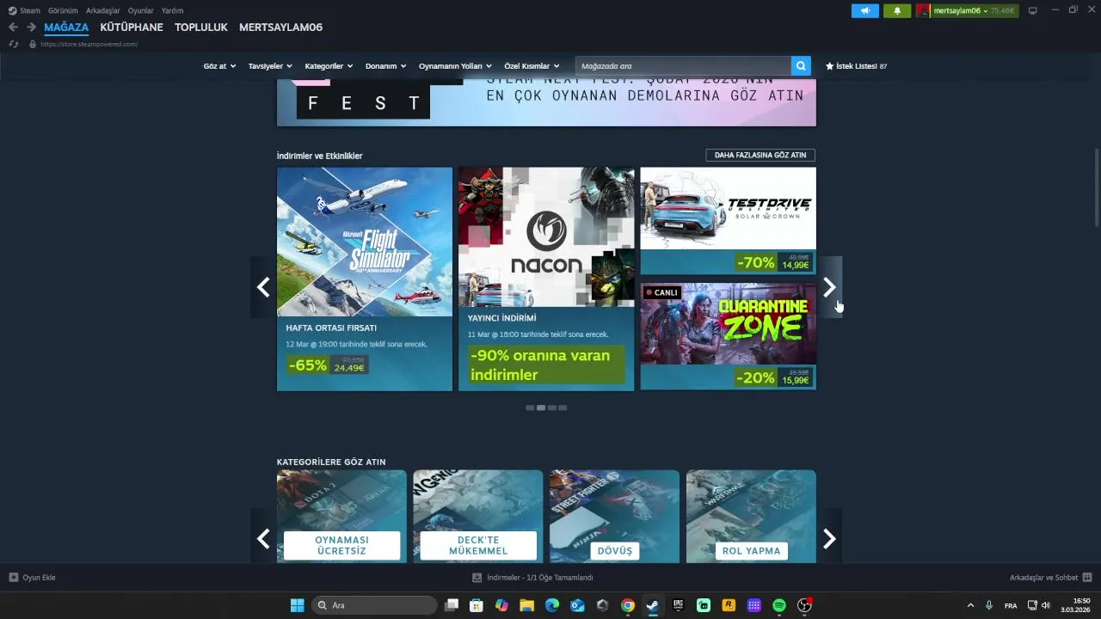Open Google Chrome from the taskbar
Viewport: 1101px width, 619px height.
[628, 605]
